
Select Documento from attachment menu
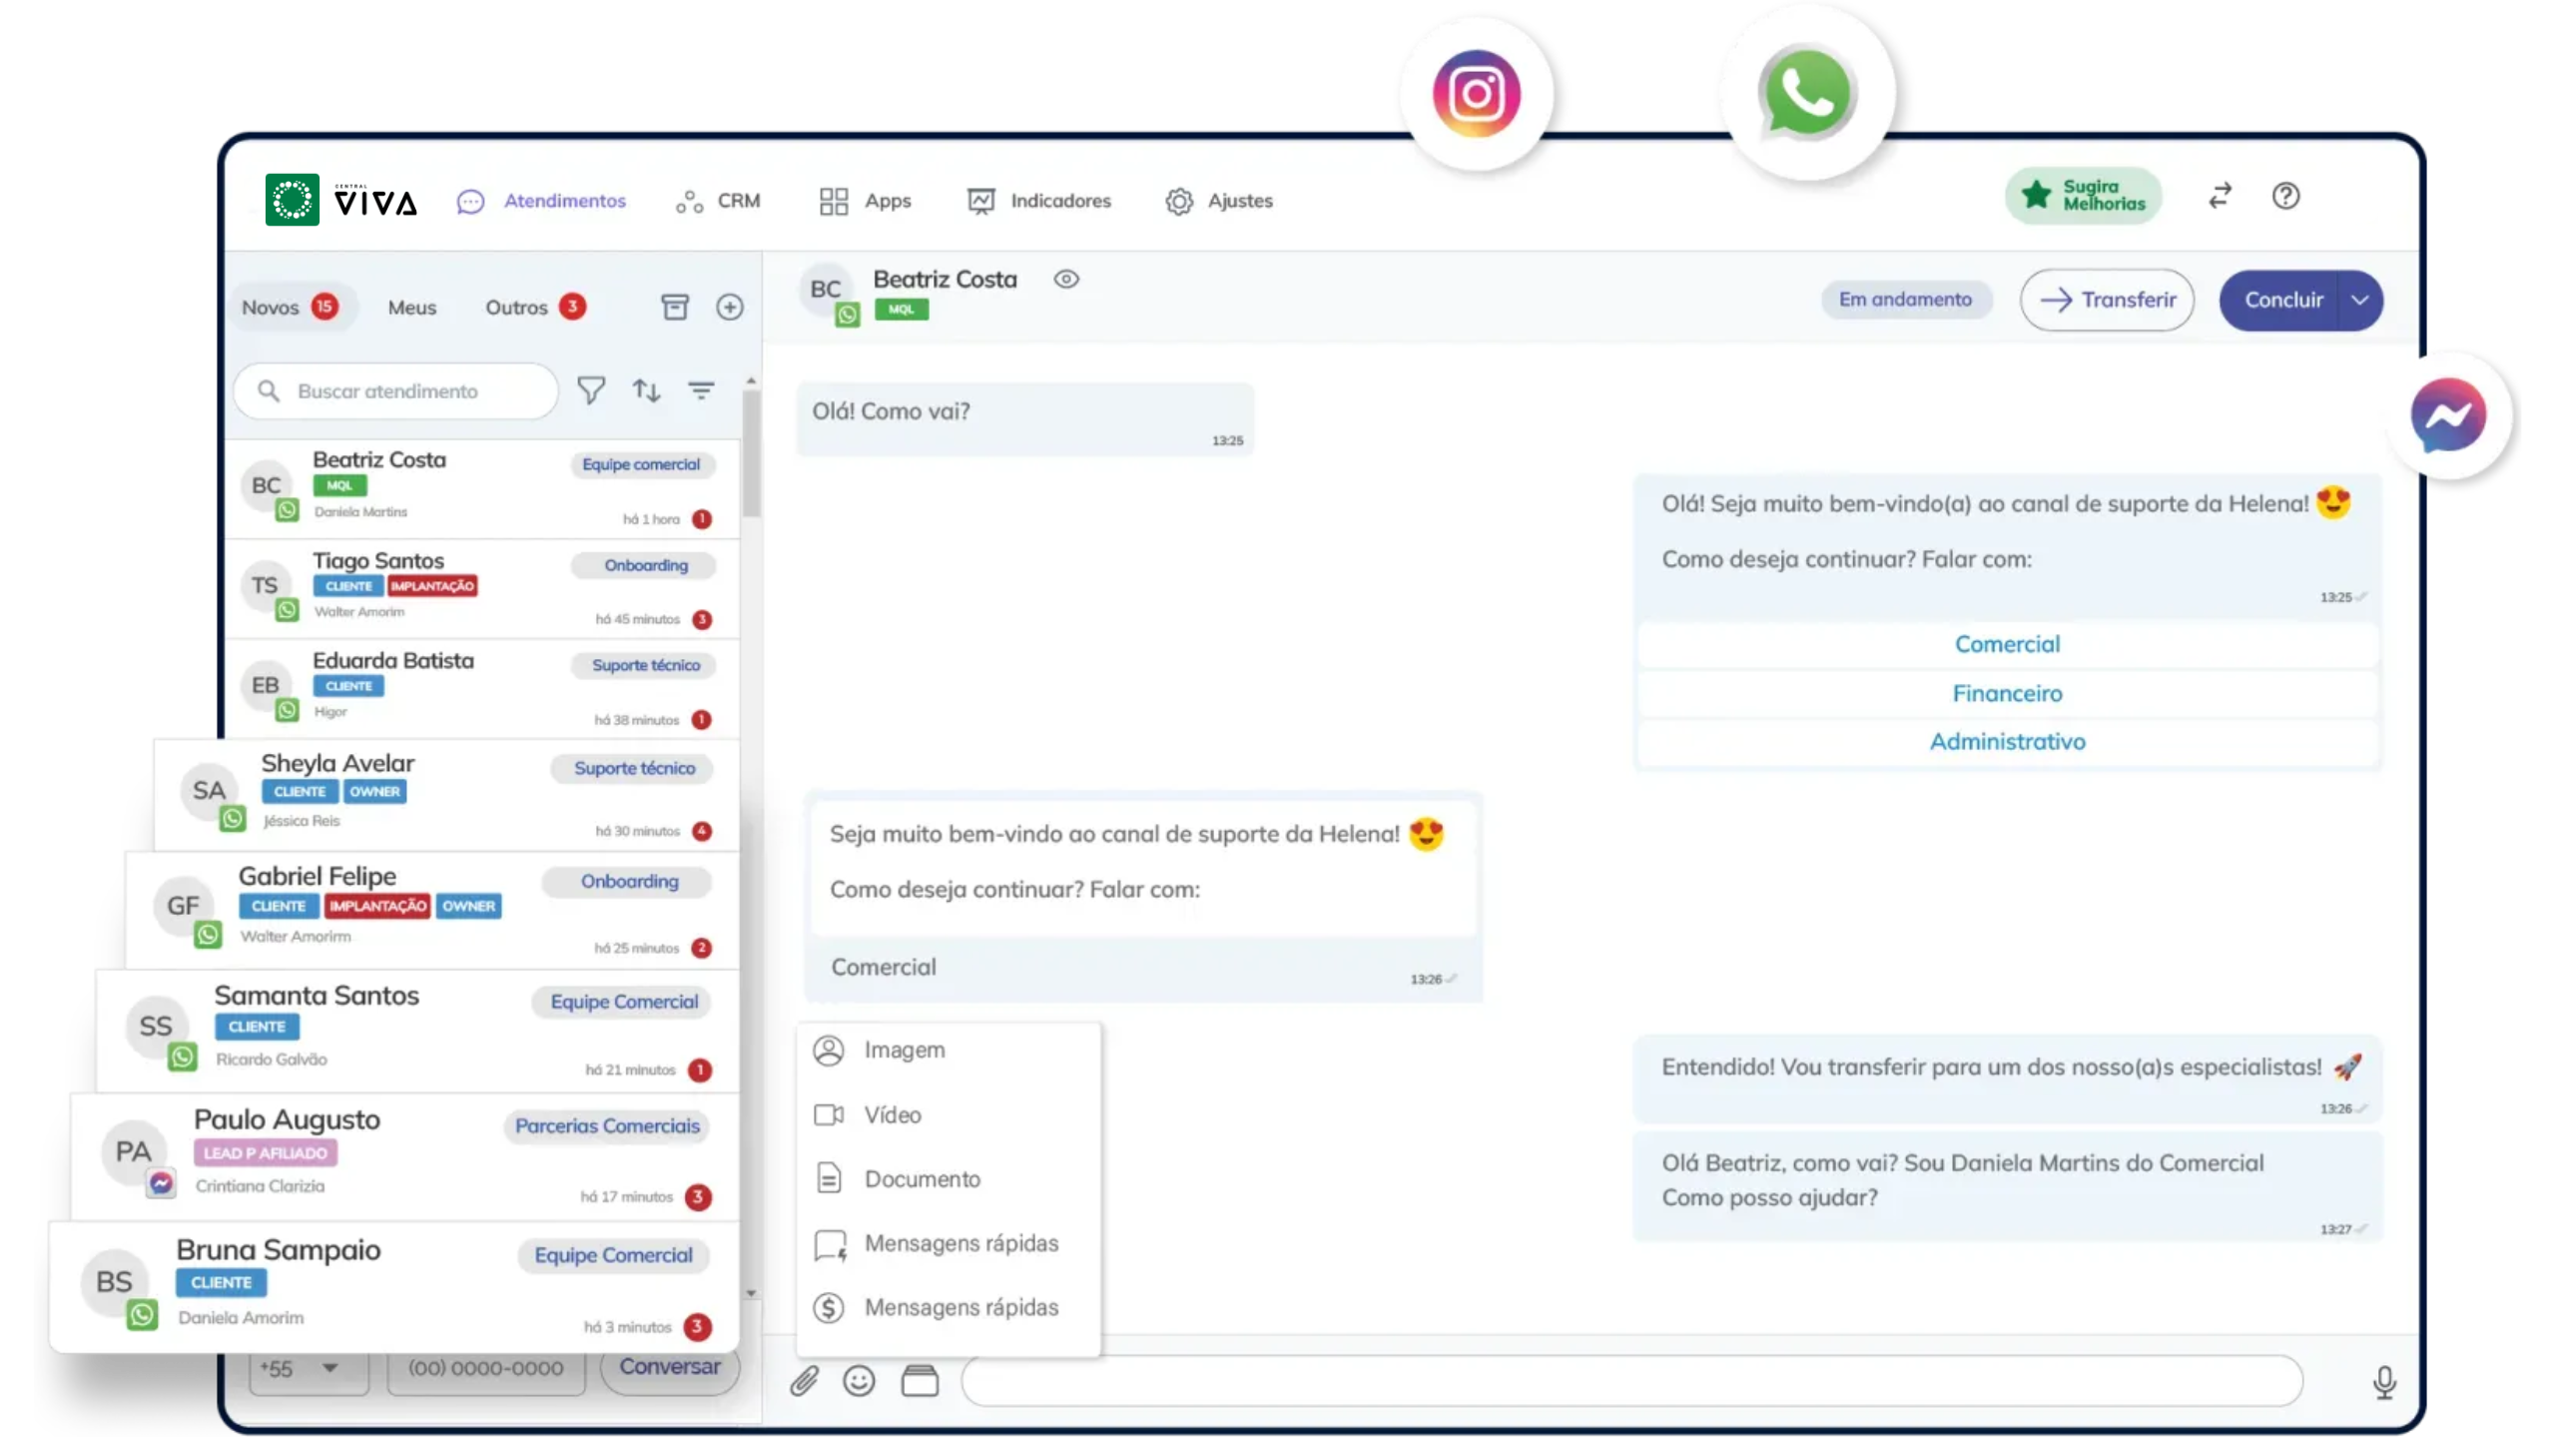pos(922,1179)
